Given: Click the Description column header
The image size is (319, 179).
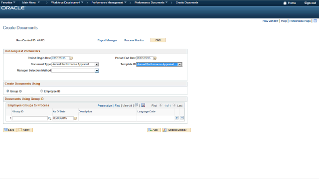Looking at the screenshot, I should pos(85,111).
